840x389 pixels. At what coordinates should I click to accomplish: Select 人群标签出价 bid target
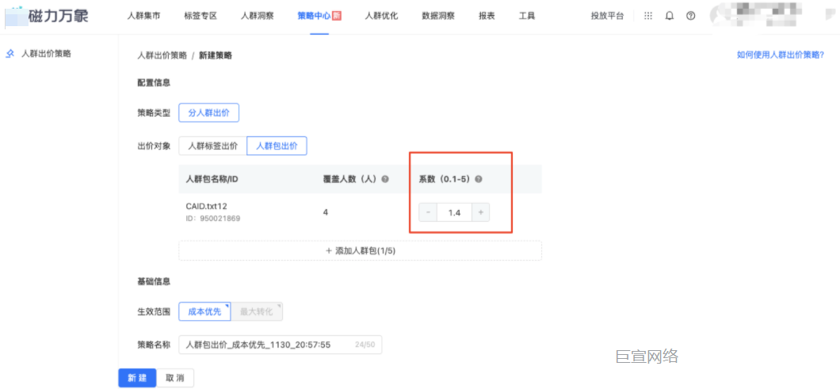pos(212,146)
